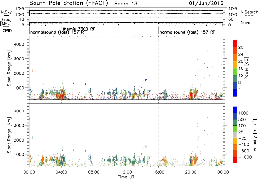The height and width of the screenshot is (179, 258).
Task: Select the "Beam 13" label
Action: pyautogui.click(x=126, y=4)
